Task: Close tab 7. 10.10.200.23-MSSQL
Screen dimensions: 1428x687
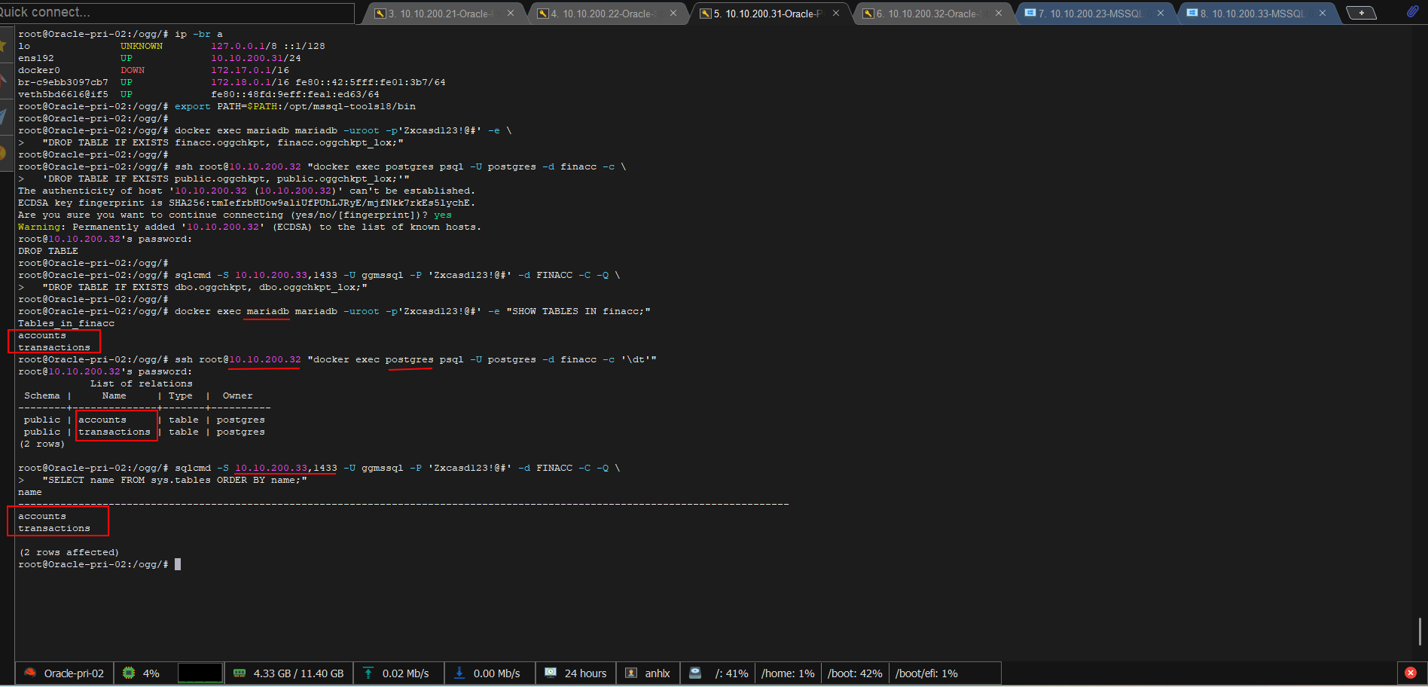Action: [1161, 14]
